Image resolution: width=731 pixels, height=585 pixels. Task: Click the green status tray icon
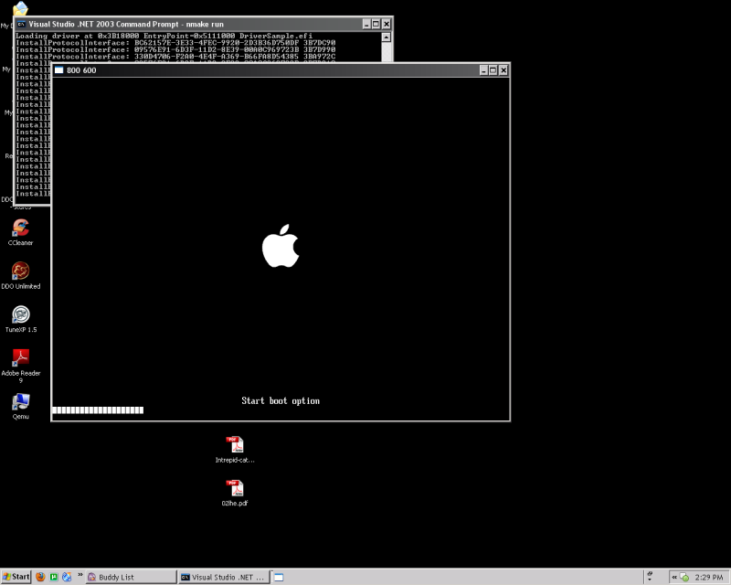(x=684, y=577)
